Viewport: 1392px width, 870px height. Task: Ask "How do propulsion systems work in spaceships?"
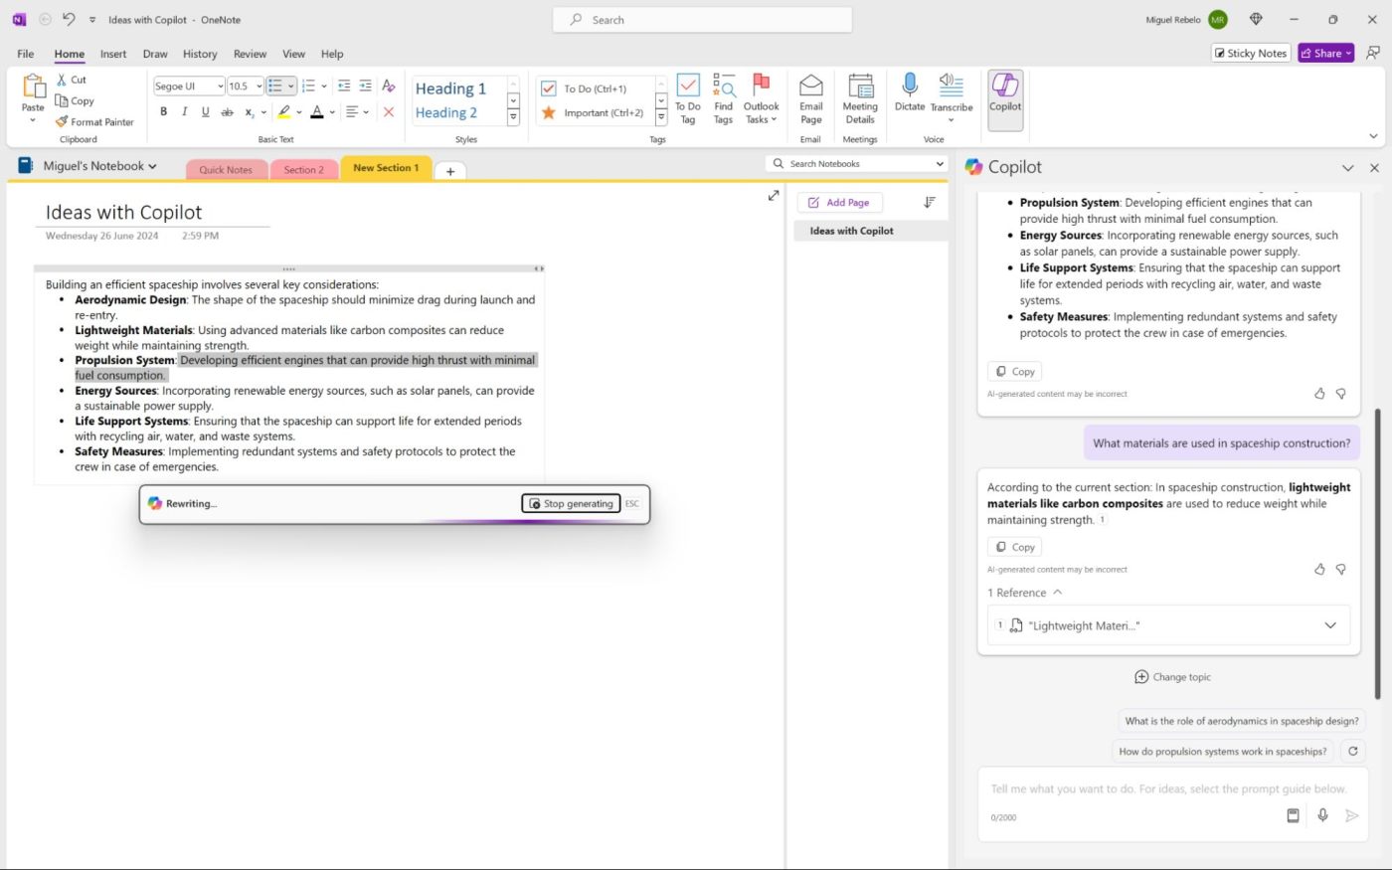point(1223,752)
